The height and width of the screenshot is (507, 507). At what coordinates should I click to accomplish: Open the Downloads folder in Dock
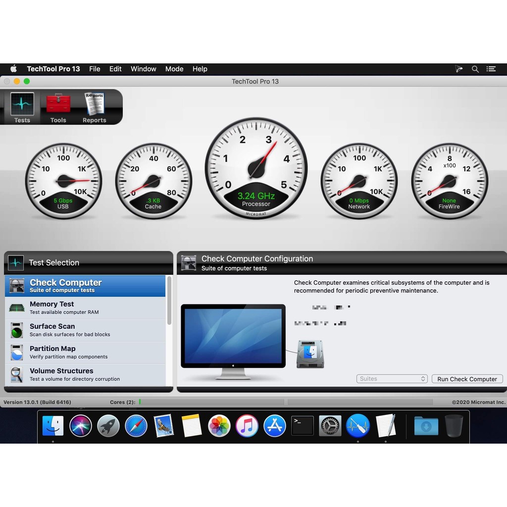coord(426,425)
